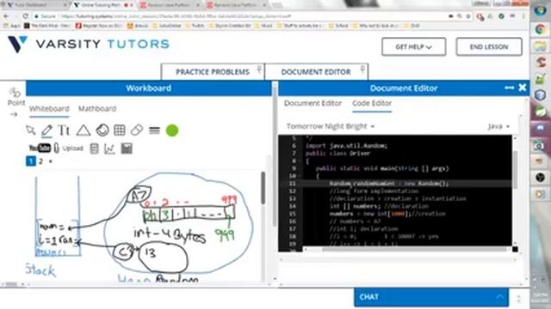Screen dimensions: 551x309
Task: Pin the Document Editor panel
Action: (362, 70)
